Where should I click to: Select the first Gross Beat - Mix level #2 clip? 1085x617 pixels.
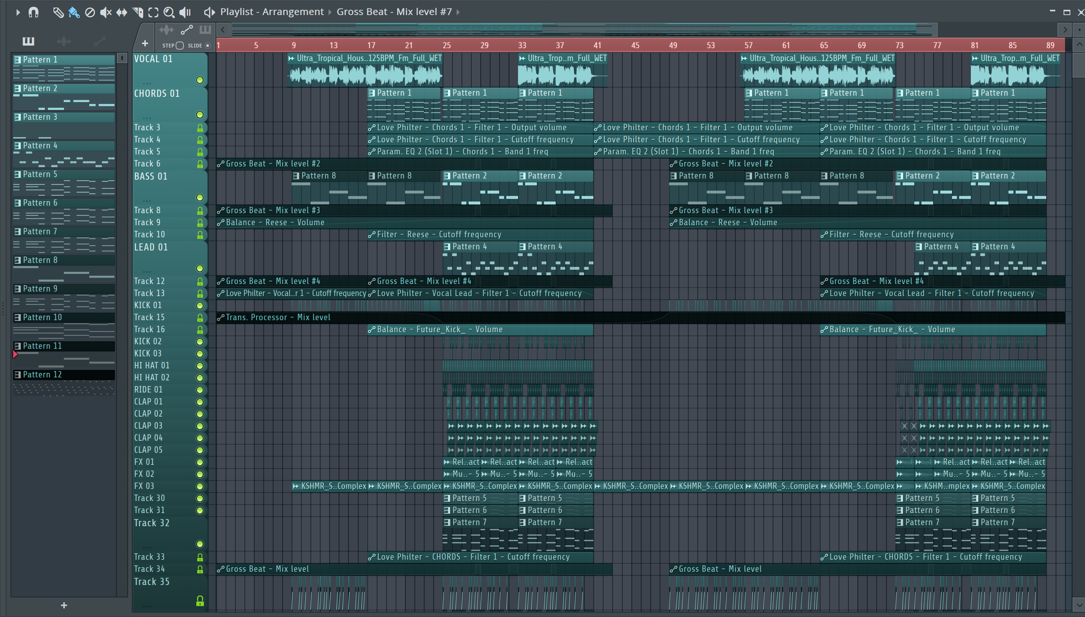click(x=404, y=163)
